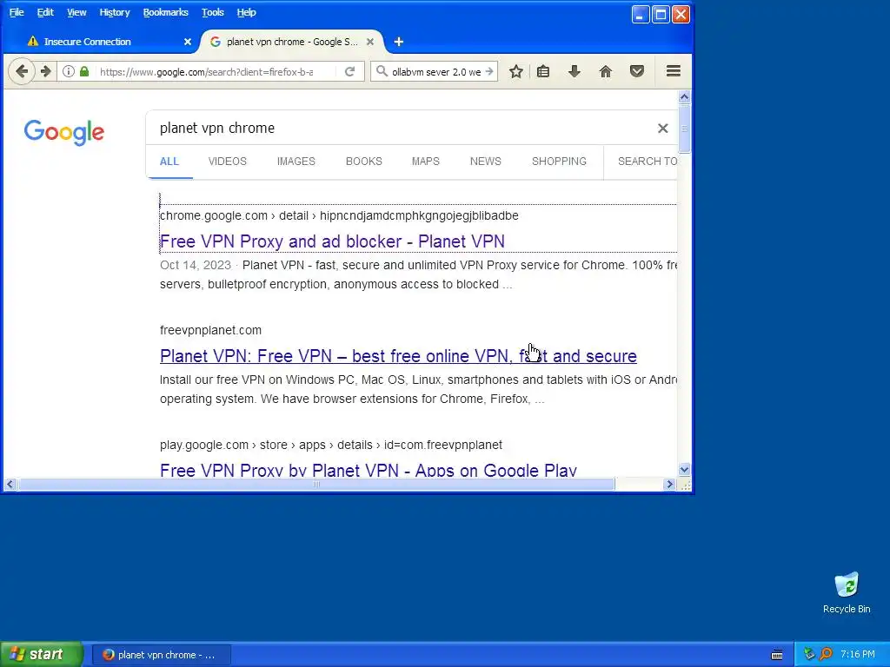Click the freevpnplanet.com site label
Viewport: 890px width, 667px height.
point(210,330)
